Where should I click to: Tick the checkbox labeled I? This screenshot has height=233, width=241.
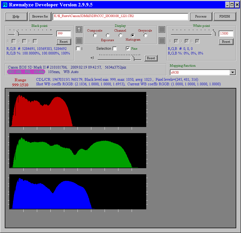78,49
